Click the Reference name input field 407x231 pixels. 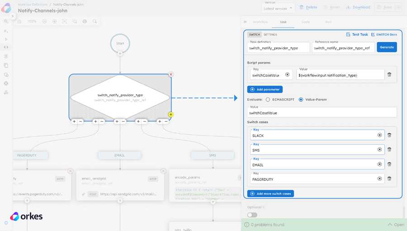coord(343,48)
